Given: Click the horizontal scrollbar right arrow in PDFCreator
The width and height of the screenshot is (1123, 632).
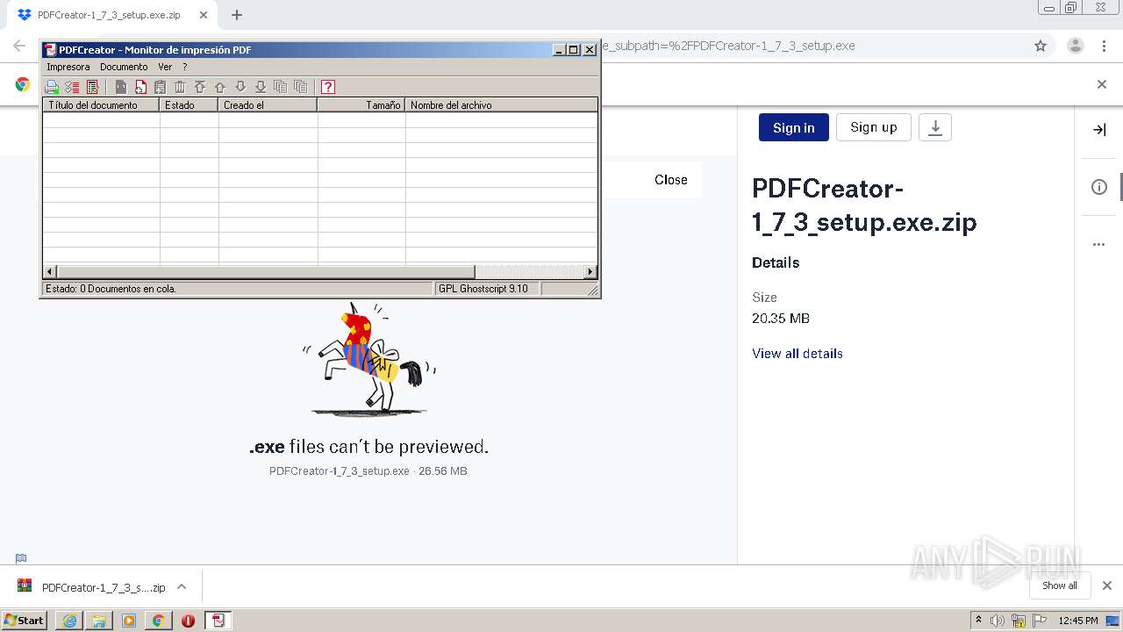Looking at the screenshot, I should click(590, 272).
